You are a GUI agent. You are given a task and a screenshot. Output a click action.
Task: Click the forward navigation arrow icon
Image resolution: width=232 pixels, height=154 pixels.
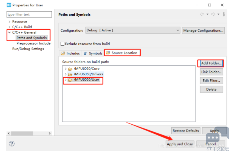pyautogui.click(x=213, y=14)
